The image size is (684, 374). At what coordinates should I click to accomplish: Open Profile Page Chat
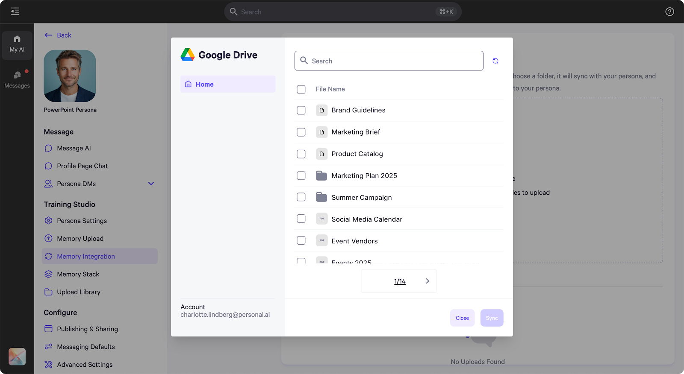pos(83,166)
